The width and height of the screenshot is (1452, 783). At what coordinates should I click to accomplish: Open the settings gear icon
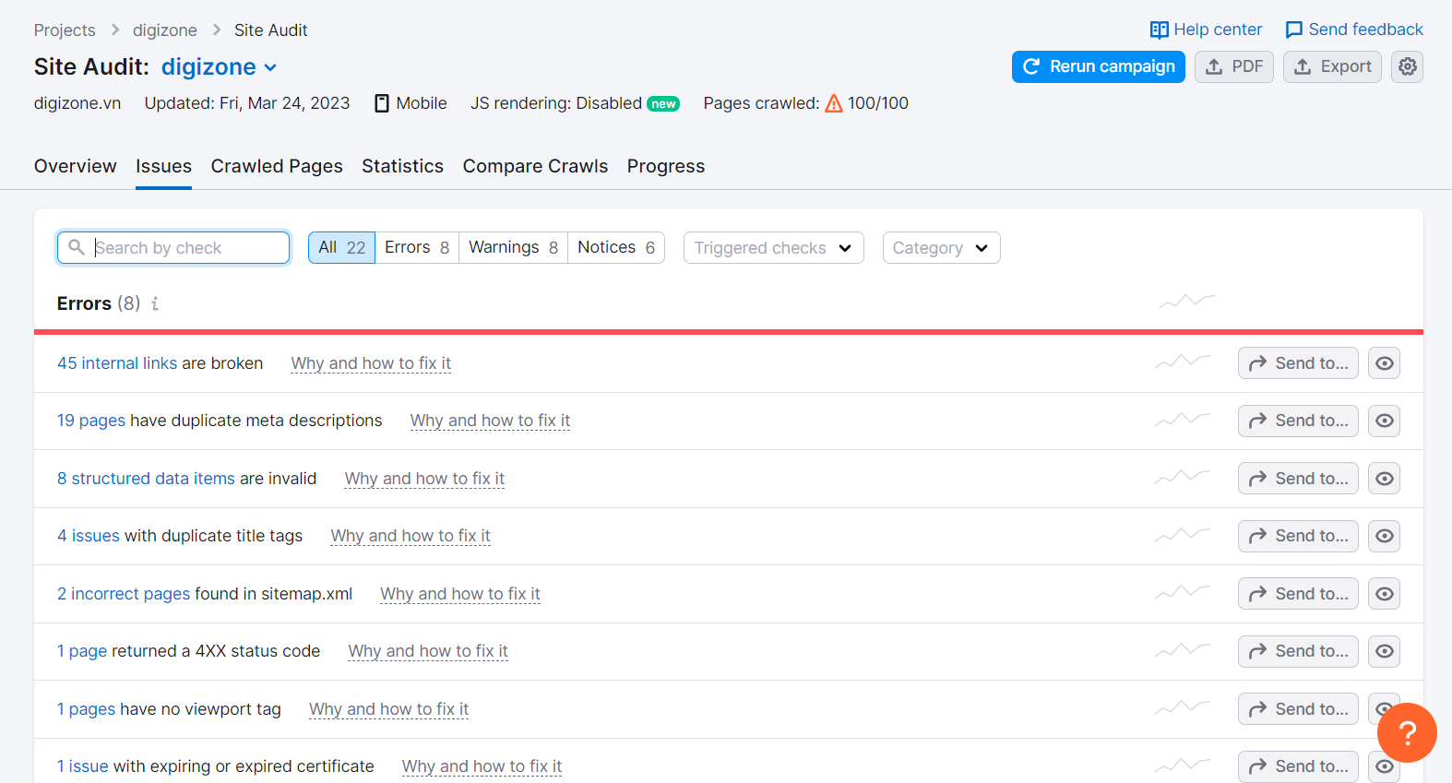click(1407, 66)
